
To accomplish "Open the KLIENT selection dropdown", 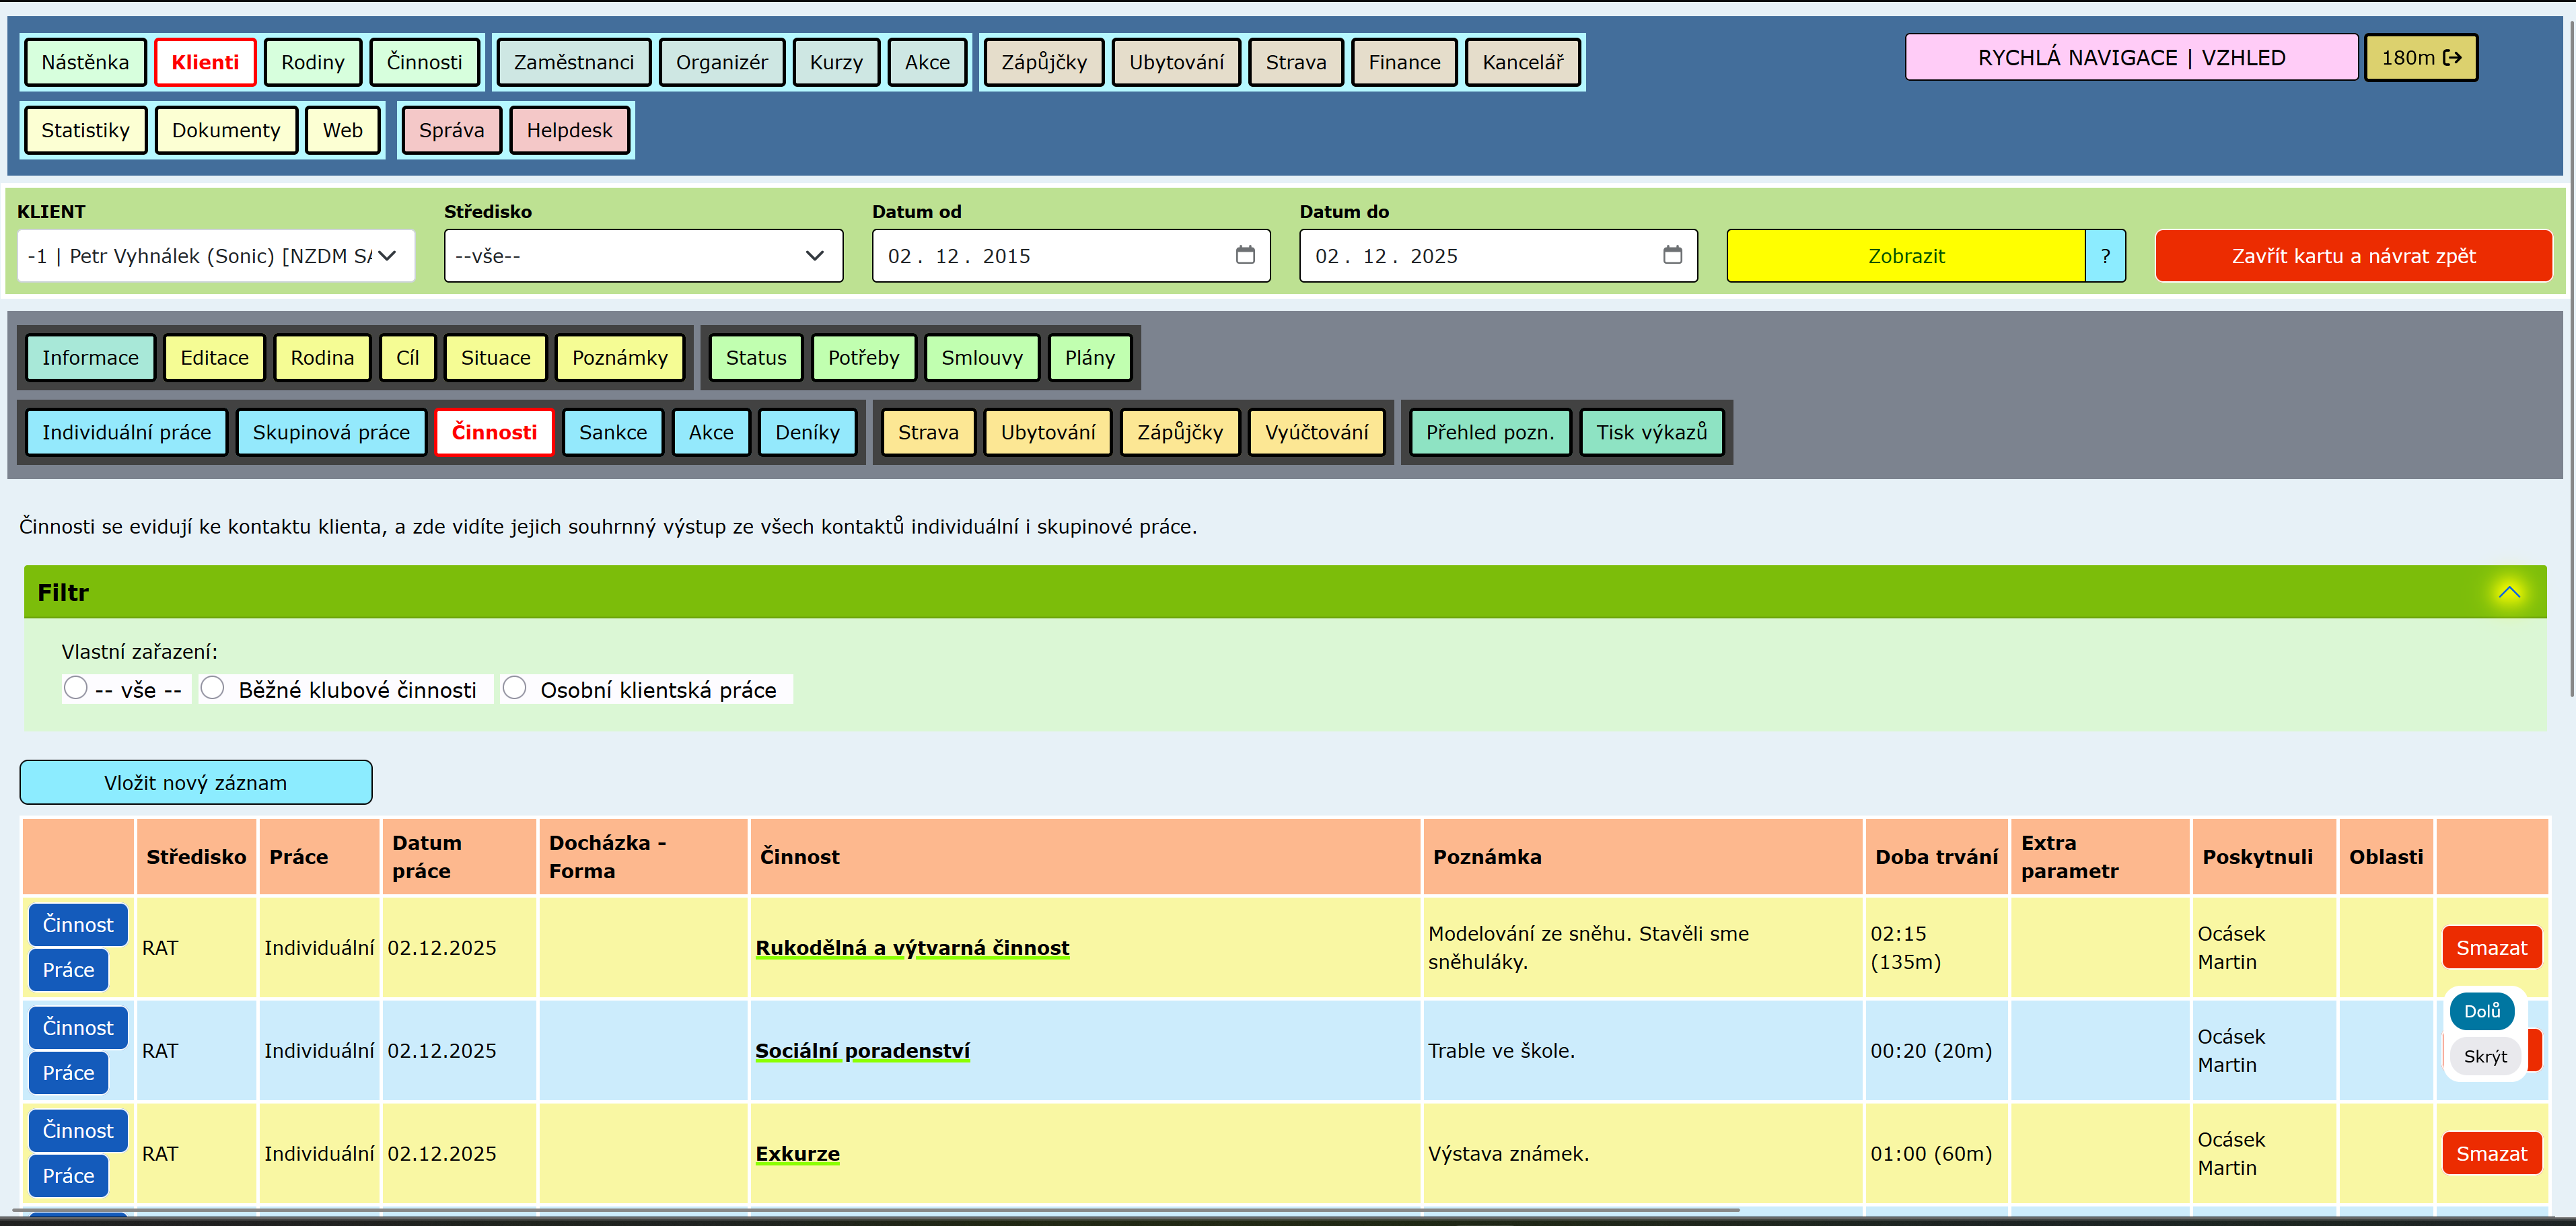I will click(x=215, y=256).
